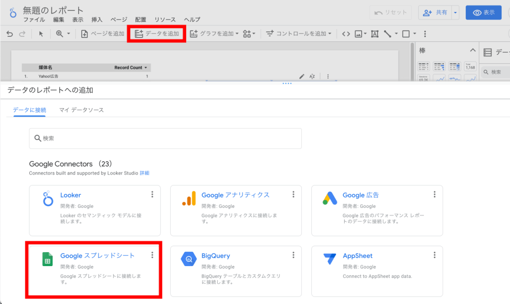
Task: Click the blue 表示 view button
Action: tap(484, 12)
